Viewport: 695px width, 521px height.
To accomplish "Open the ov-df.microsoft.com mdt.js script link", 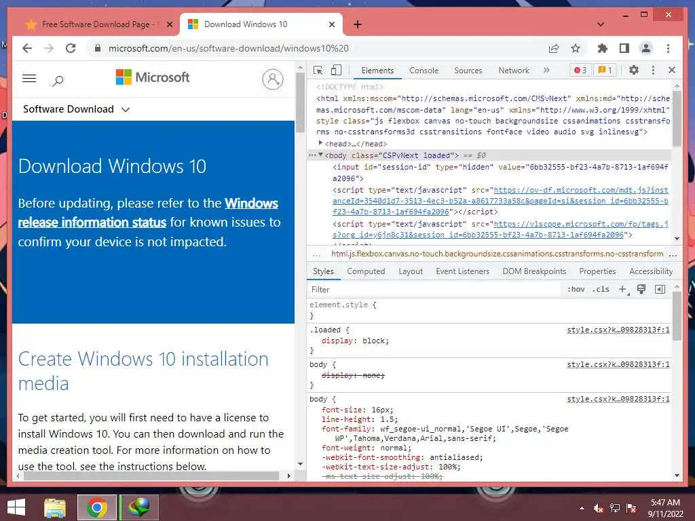I will pyautogui.click(x=500, y=201).
